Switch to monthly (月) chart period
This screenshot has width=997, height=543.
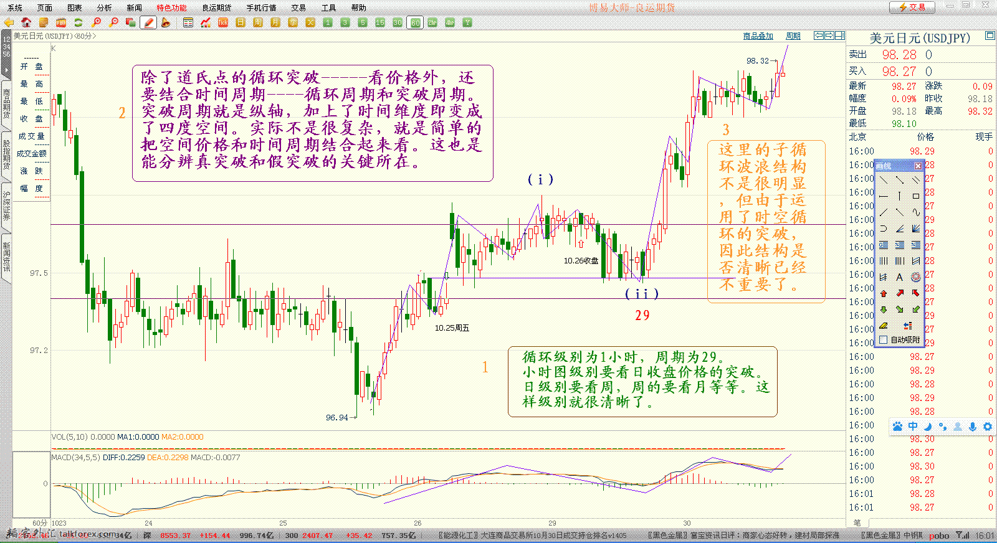coord(275,22)
